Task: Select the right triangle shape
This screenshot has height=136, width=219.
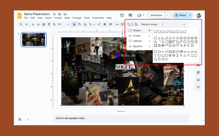Action: 163,38
